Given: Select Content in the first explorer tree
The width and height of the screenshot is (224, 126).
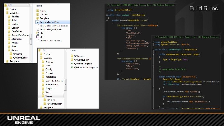Looking at the screenshot, I should tap(16, 28).
